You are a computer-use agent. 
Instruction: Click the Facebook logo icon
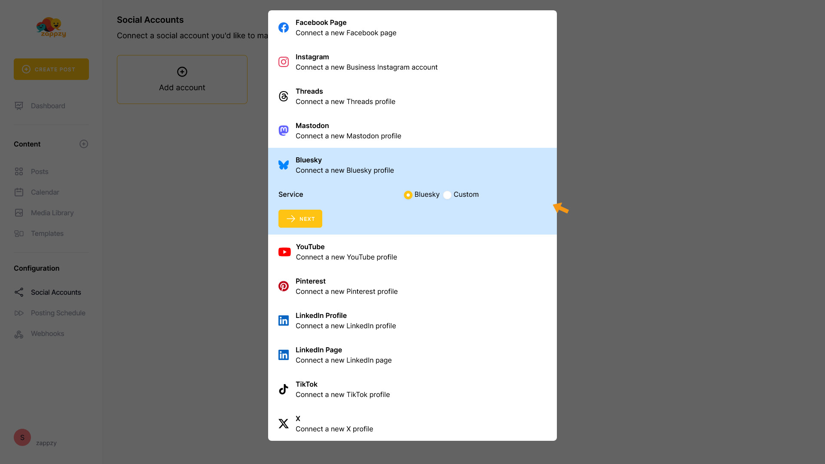(284, 27)
